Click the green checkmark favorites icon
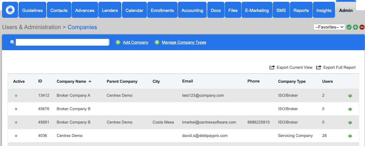Screen dimensions: 365x146 [349, 27]
